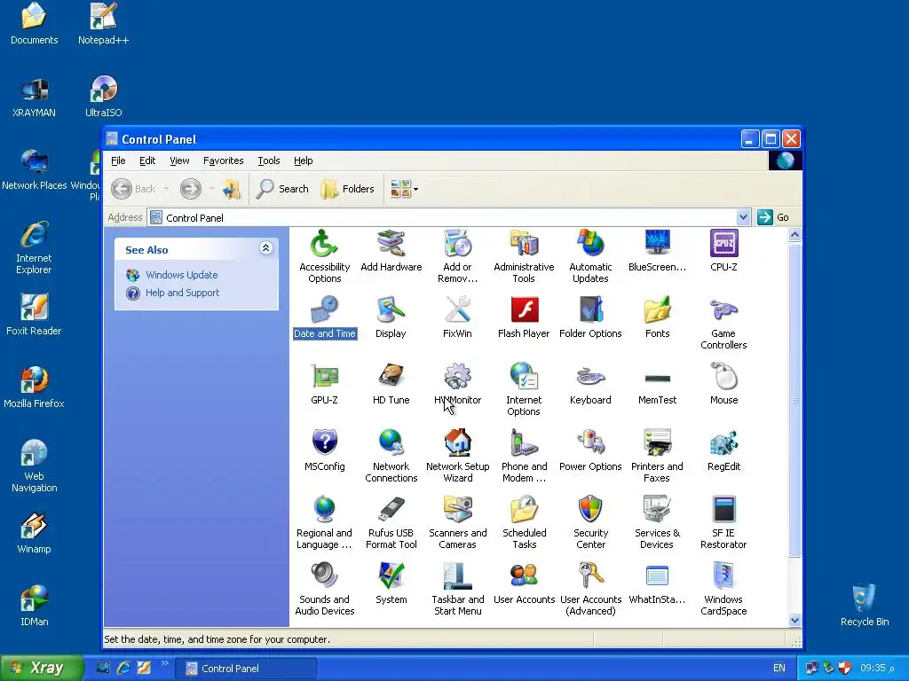Click the Go button
This screenshot has height=681, width=909.
coord(773,217)
